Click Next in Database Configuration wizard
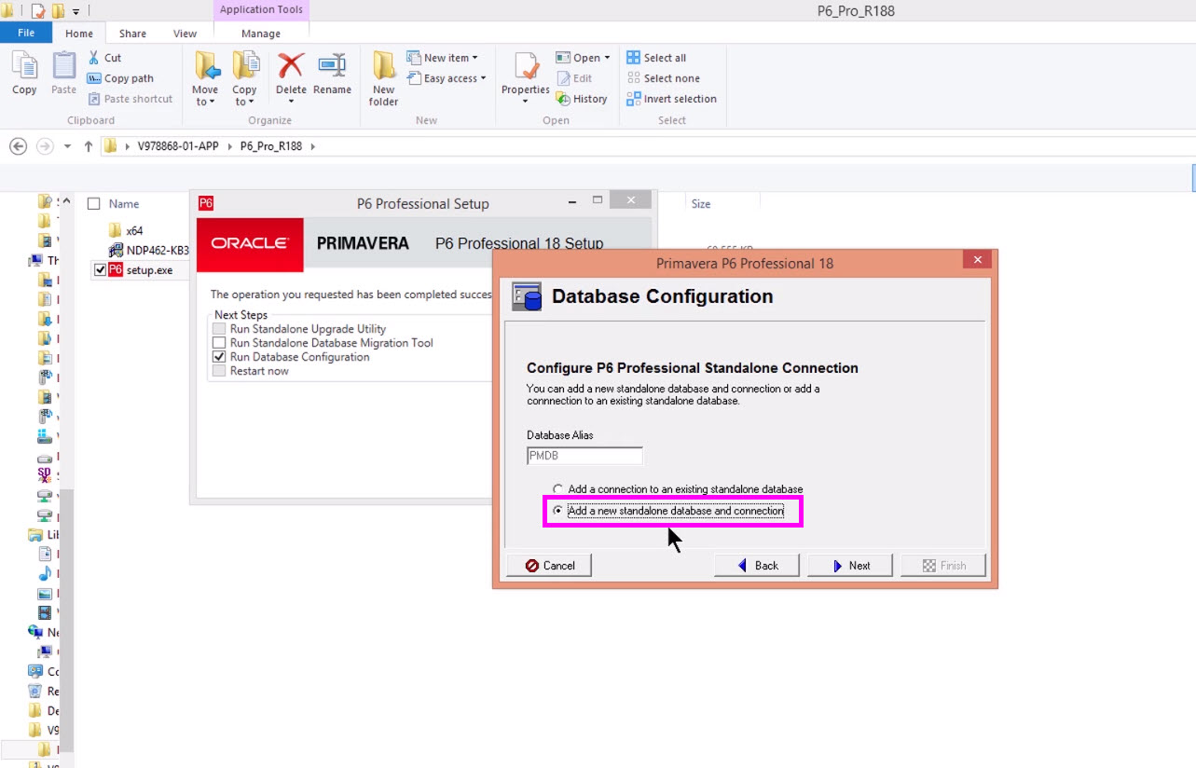Screen dimensions: 1196x768 (850, 566)
